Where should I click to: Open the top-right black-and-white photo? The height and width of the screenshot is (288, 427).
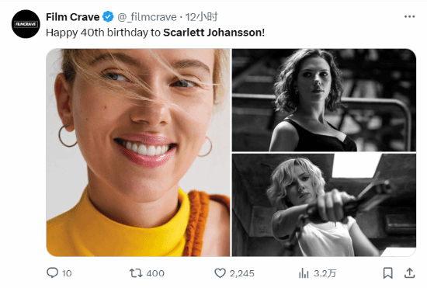pos(324,100)
